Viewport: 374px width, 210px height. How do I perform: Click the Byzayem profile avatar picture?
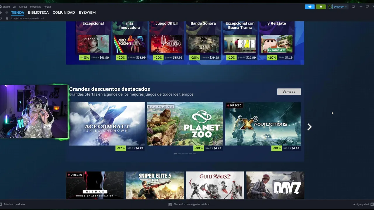(x=330, y=7)
